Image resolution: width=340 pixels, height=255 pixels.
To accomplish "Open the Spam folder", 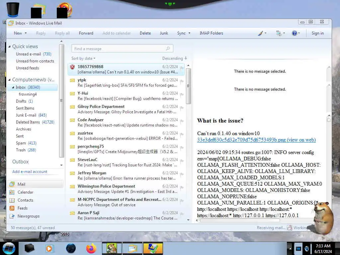I will (26, 143).
